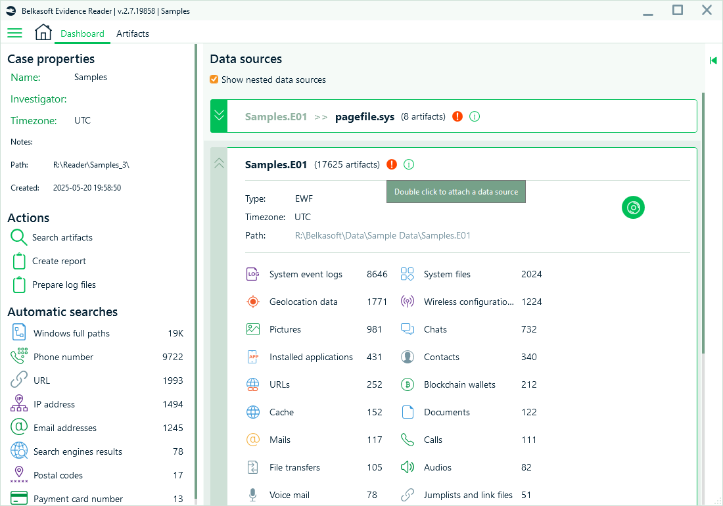723x506 pixels.
Task: Click the Geolocation data target icon
Action: pos(252,302)
